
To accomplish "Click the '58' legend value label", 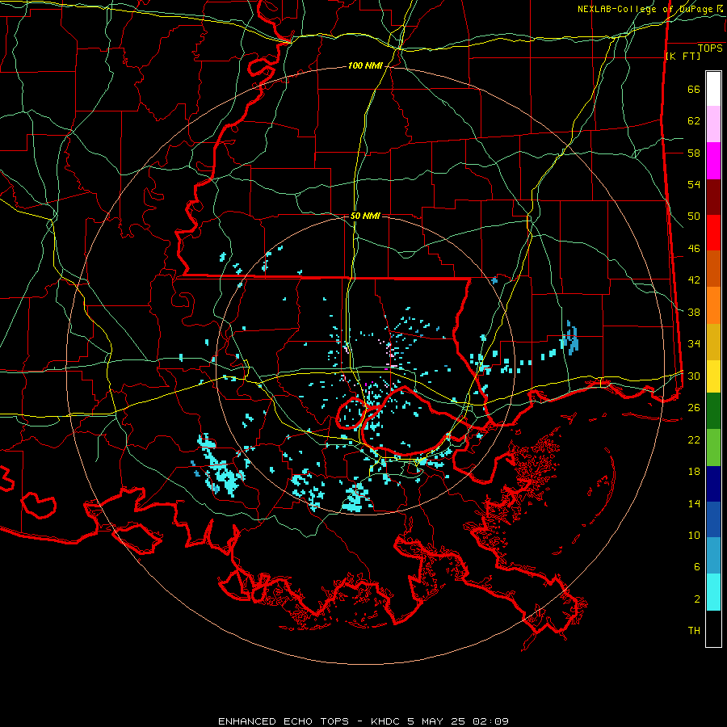I will point(694,153).
